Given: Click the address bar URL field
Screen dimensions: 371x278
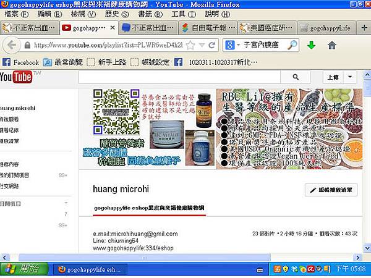Looking at the screenshot, I should pos(108,45).
